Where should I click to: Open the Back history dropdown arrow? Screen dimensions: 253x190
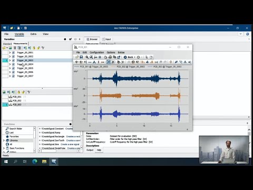(135, 57)
